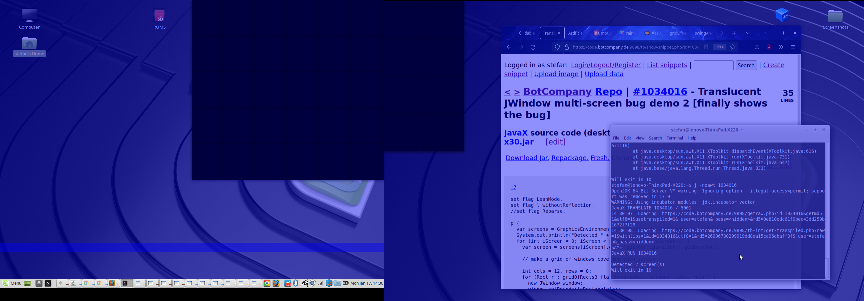The width and height of the screenshot is (864, 301).
Task: Click the Bluetooth tray icon
Action: (x=295, y=283)
